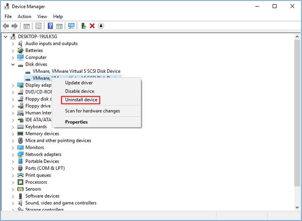Click the Network adapters icon
The image size is (302, 221).
20,155
